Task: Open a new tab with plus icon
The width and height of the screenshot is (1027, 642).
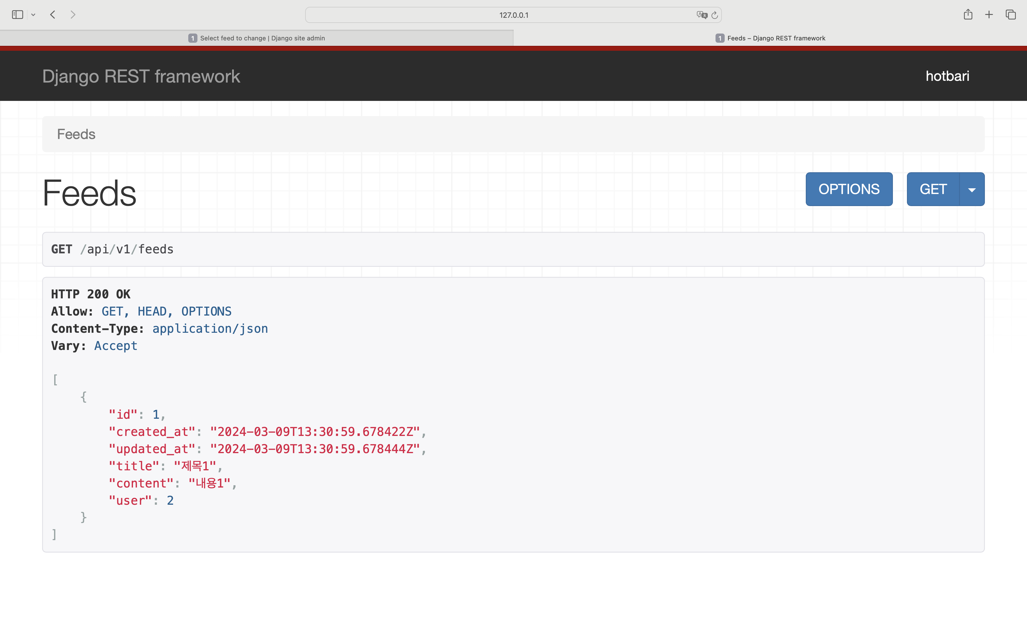Action: click(x=989, y=15)
